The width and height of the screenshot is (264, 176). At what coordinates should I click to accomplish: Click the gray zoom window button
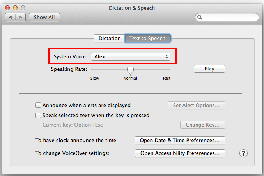tap(23, 8)
